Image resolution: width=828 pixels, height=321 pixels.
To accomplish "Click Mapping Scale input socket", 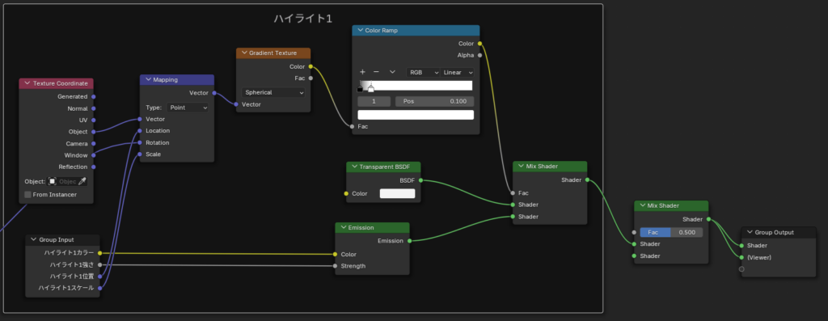I will (140, 154).
